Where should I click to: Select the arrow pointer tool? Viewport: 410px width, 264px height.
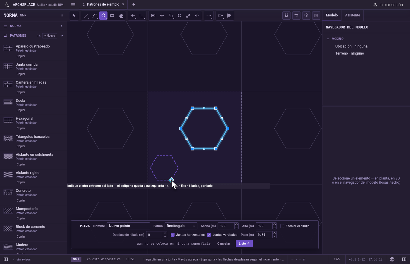[74, 16]
